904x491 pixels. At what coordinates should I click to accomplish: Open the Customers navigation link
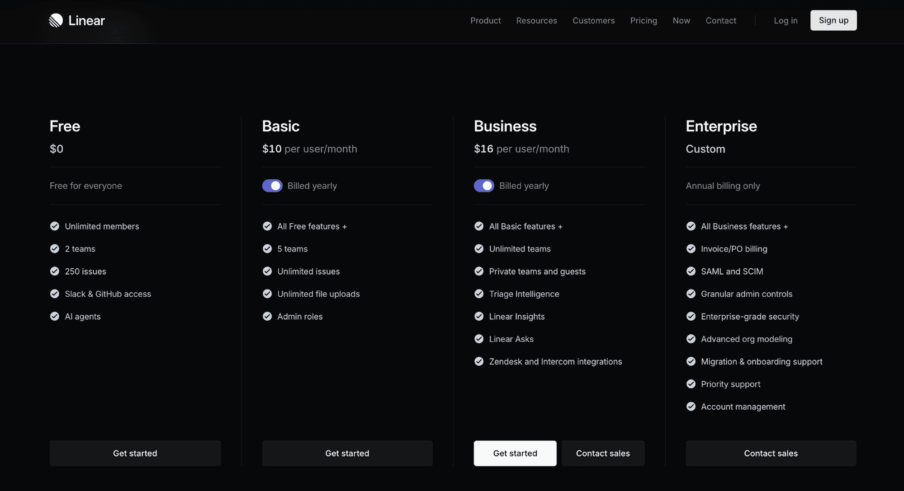point(593,20)
